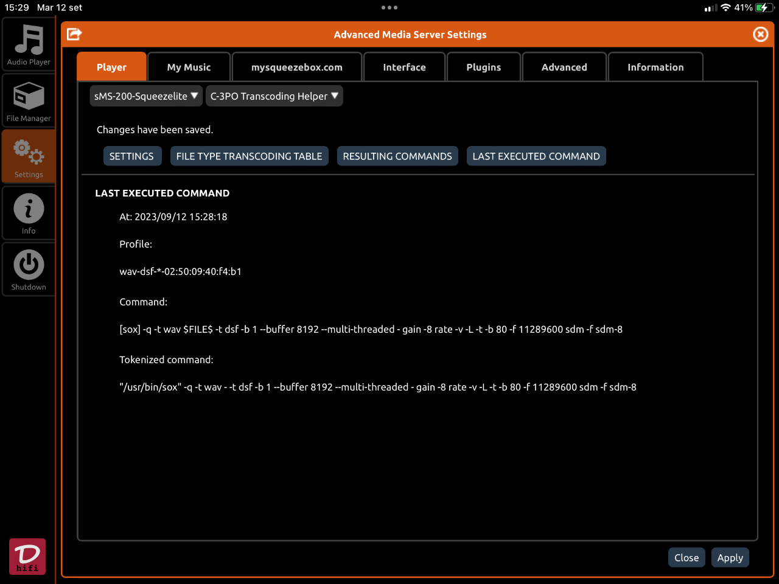Open the Info sidebar icon

click(x=29, y=213)
